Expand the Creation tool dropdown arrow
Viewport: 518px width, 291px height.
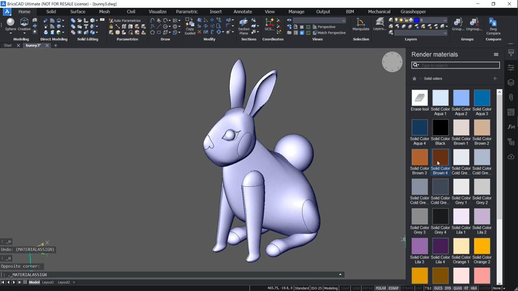click(x=24, y=34)
